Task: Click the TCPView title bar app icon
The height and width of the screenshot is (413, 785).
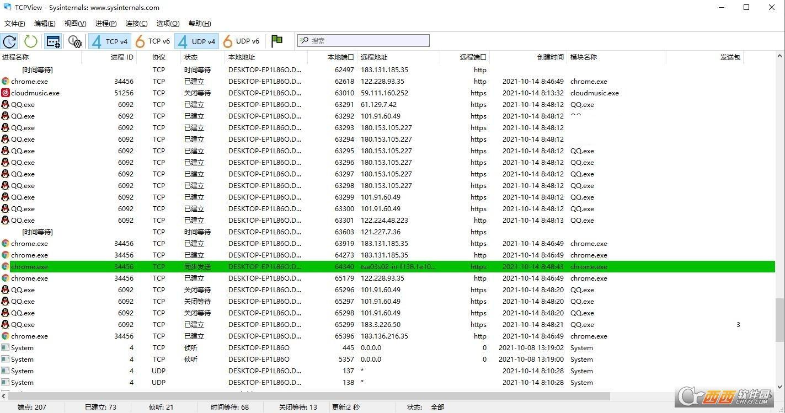Action: 7,7
